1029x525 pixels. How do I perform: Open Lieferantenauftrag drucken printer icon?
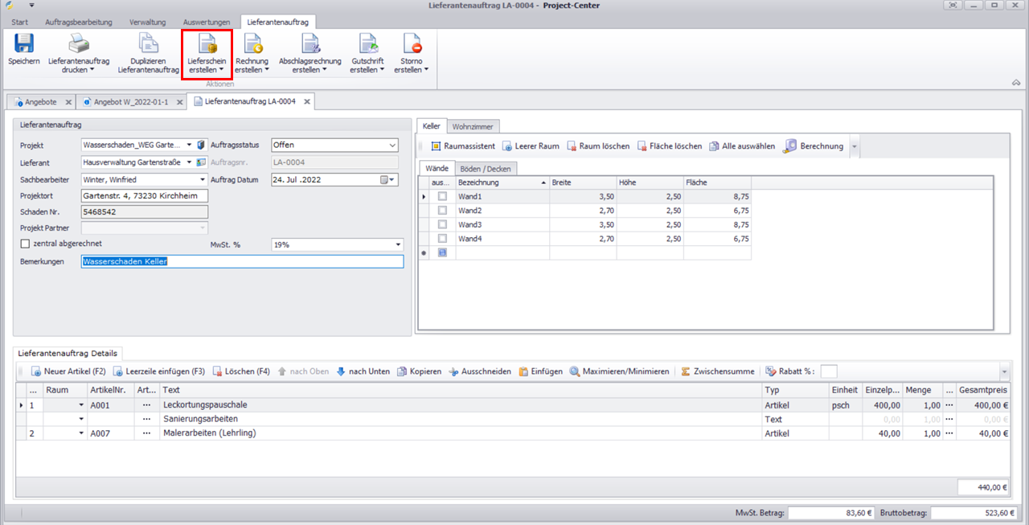[78, 44]
